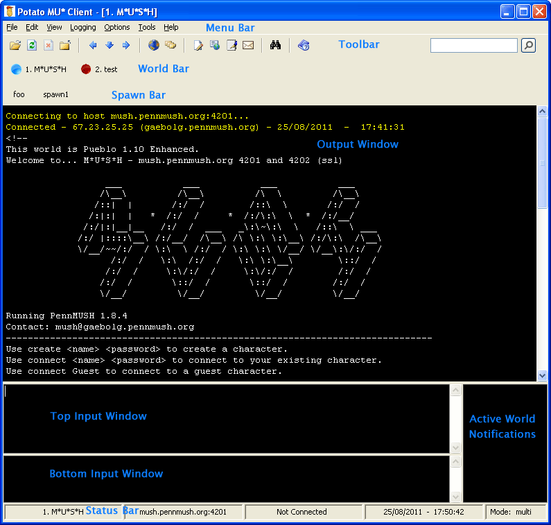Image resolution: width=551 pixels, height=525 pixels.
Task: Click the 'This world is Pueblo 1.10 Enhanced.' line
Action: pyautogui.click(x=103, y=149)
